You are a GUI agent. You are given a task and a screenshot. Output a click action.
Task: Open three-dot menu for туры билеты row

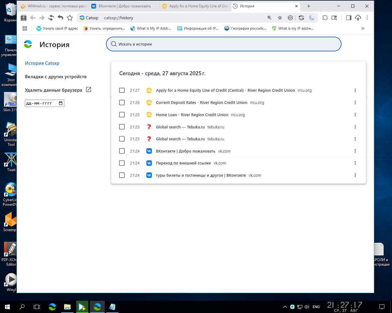point(355,175)
